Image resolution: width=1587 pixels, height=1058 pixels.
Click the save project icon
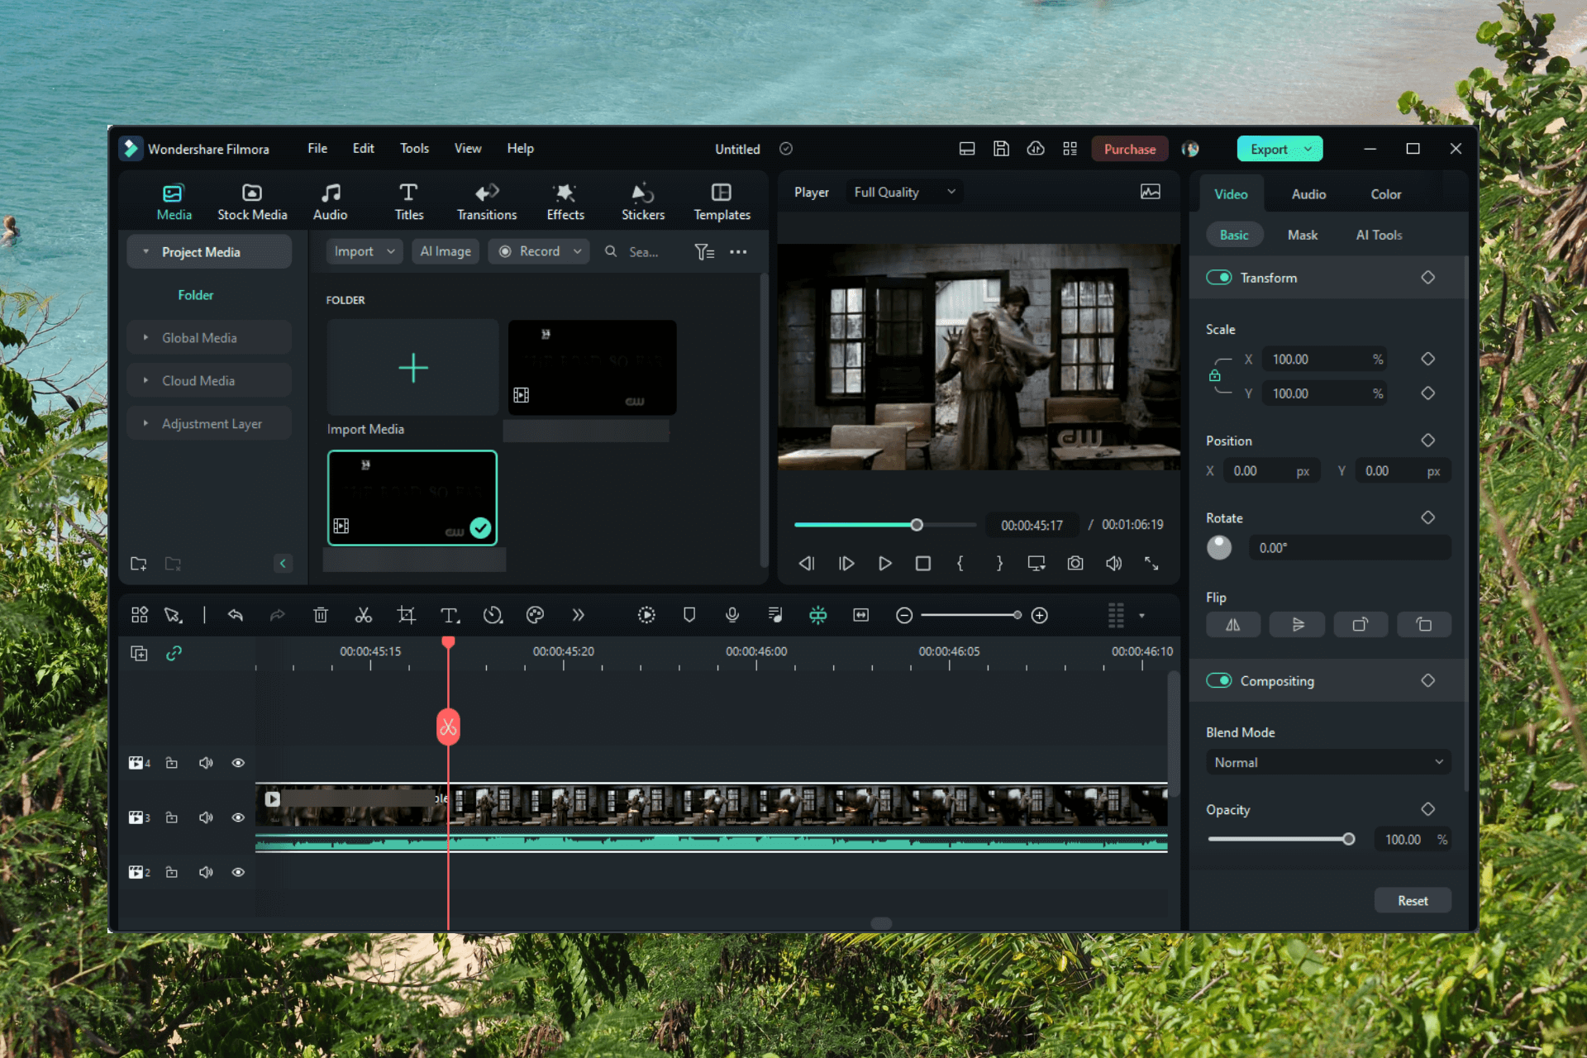1001,149
